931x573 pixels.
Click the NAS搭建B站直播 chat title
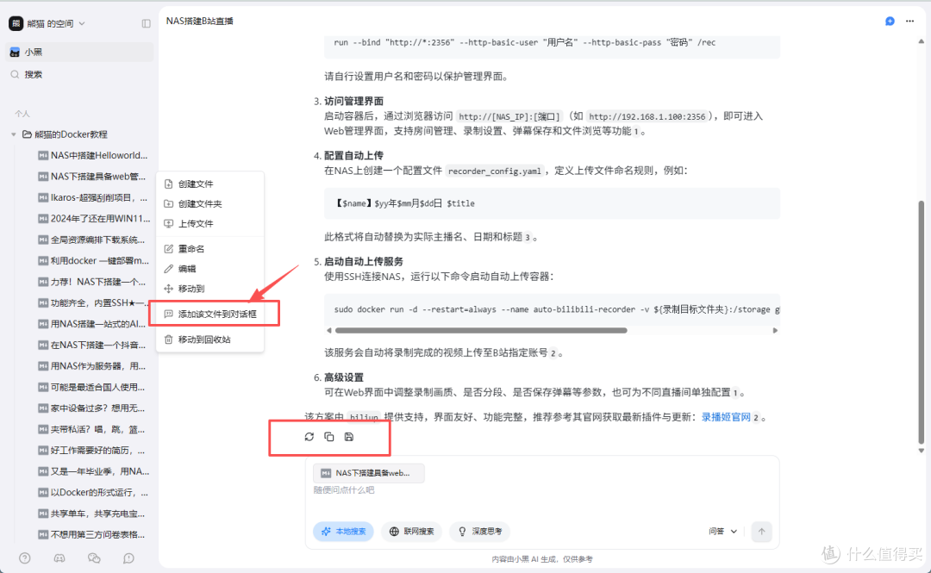pos(199,22)
